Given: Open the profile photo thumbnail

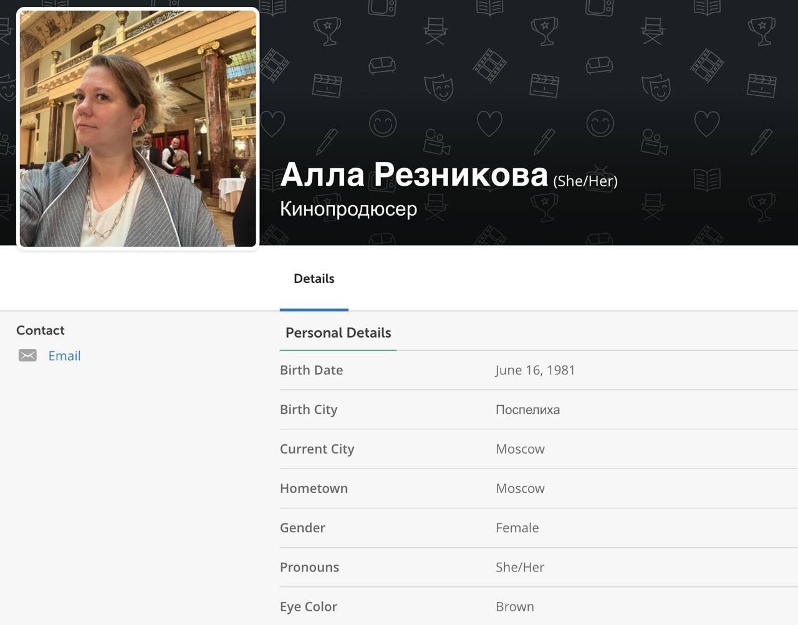Looking at the screenshot, I should (138, 128).
